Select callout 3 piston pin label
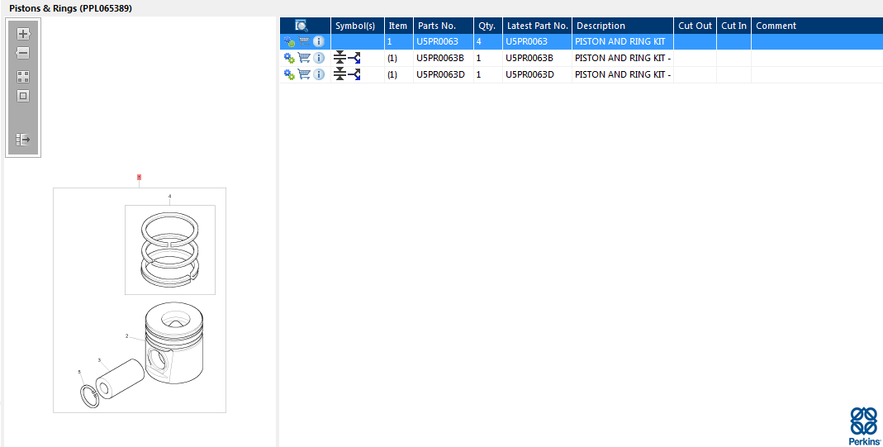This screenshot has width=883, height=447. pos(99,359)
